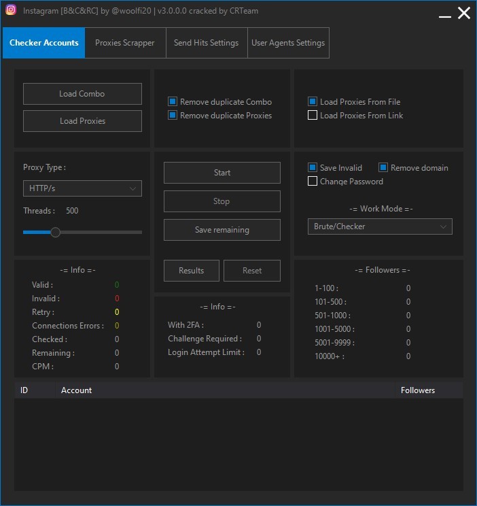Open the Proxies Scrapper tab
This screenshot has width=477, height=506.
(x=124, y=43)
